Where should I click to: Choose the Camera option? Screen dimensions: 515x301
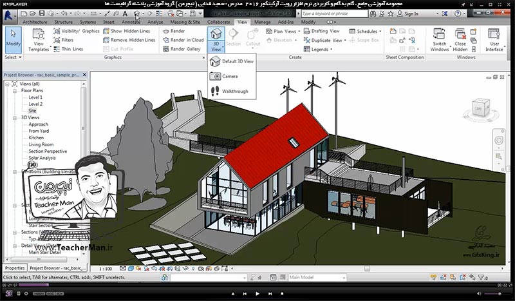pos(223,76)
